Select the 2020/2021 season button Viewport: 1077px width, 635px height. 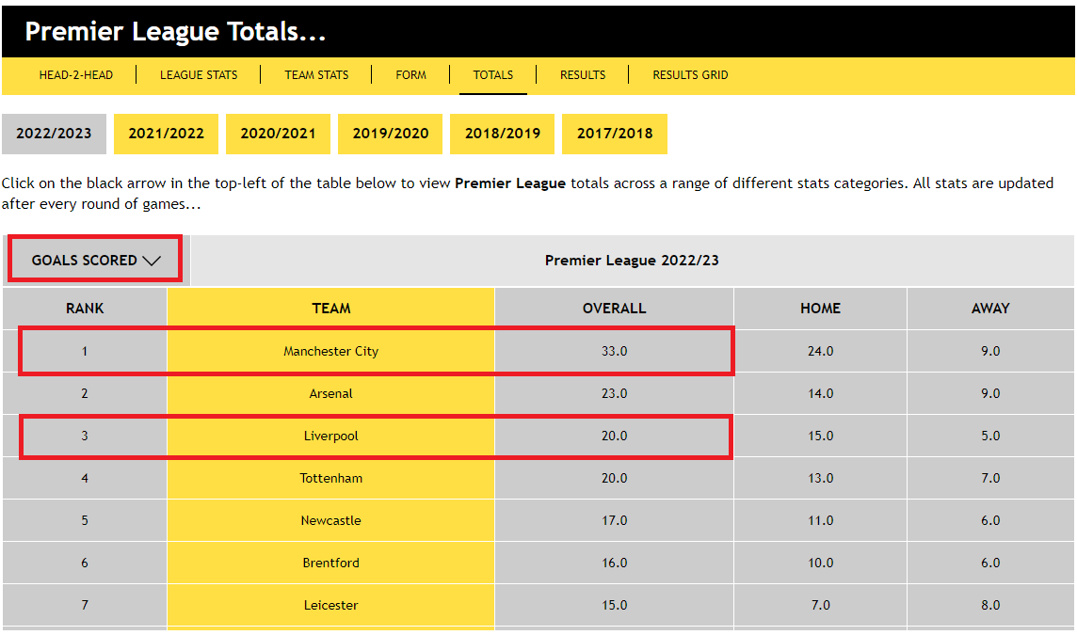coord(278,133)
